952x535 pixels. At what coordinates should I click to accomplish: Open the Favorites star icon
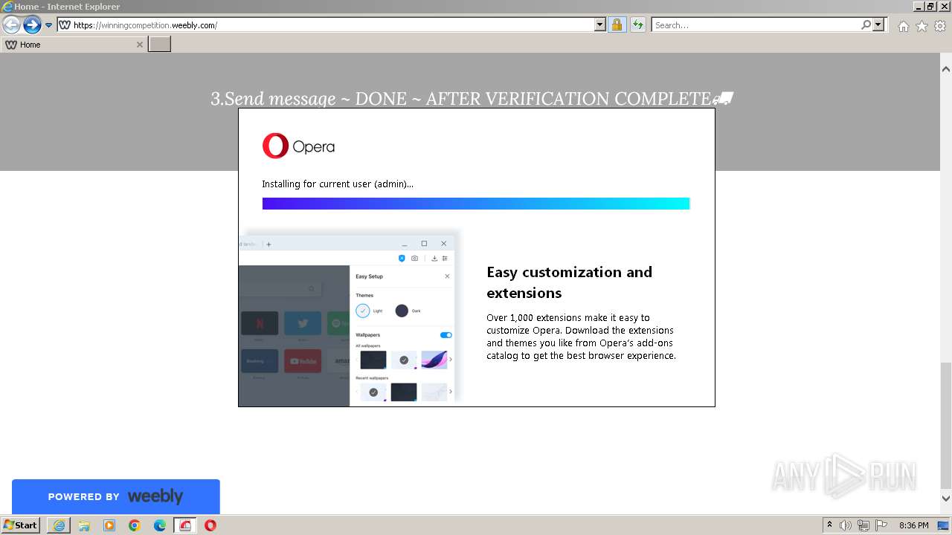(922, 26)
